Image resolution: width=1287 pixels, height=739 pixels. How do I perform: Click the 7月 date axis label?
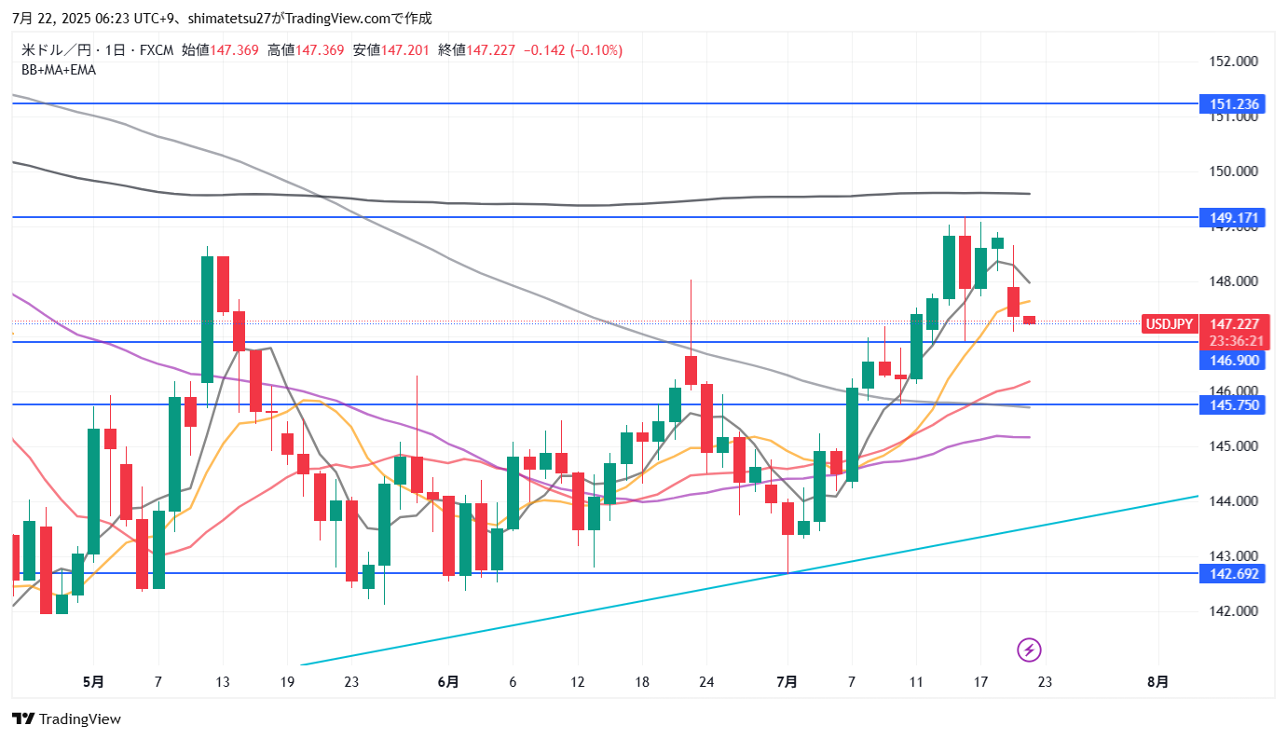click(787, 681)
